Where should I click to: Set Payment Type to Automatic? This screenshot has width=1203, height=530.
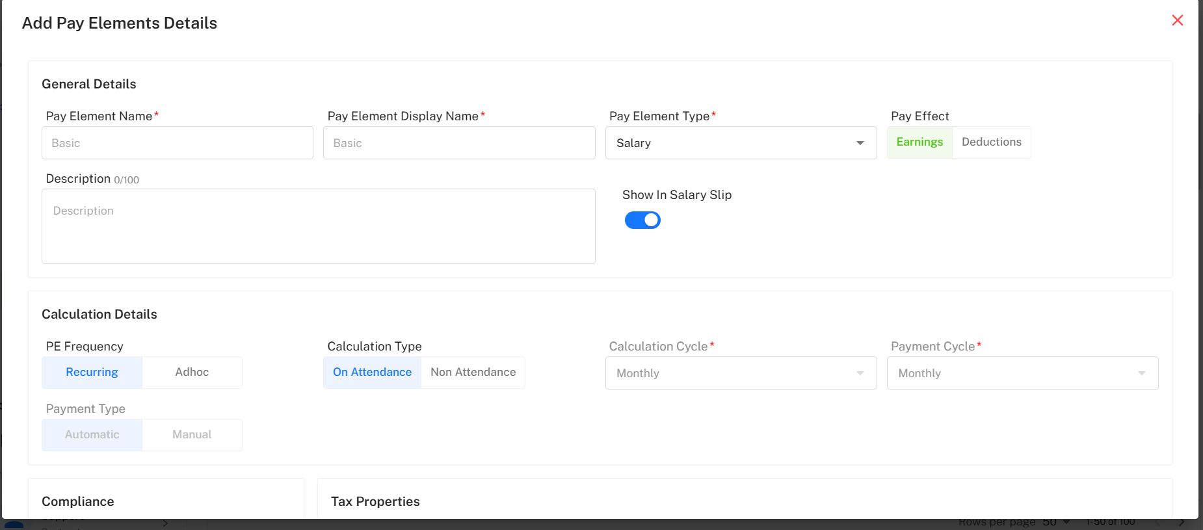92,435
